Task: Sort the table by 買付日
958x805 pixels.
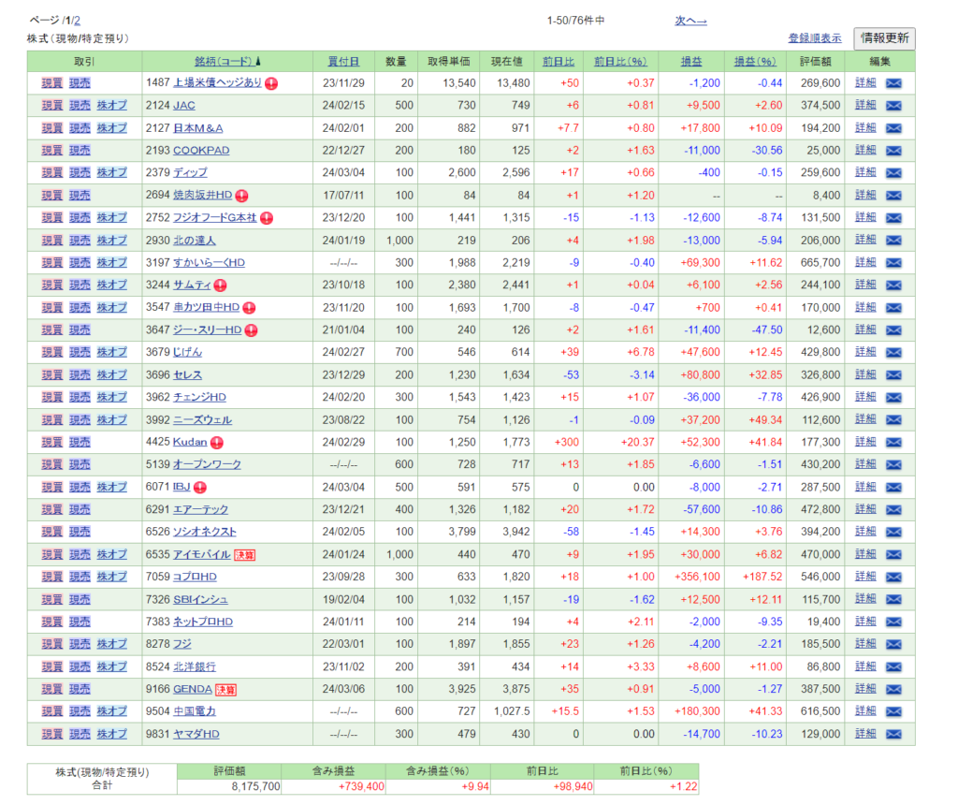Action: coord(343,62)
